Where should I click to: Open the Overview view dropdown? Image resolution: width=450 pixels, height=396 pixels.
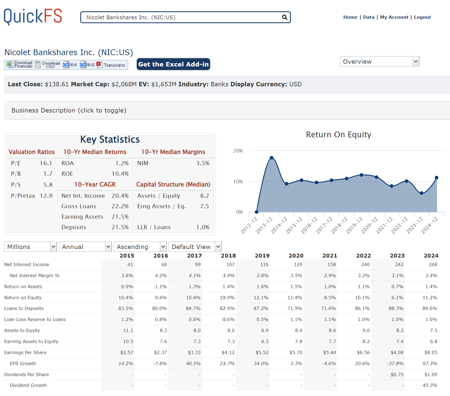[379, 61]
